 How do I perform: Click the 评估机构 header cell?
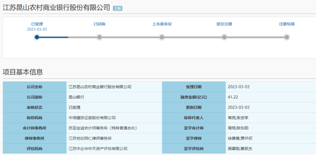pyautogui.click(x=35, y=149)
